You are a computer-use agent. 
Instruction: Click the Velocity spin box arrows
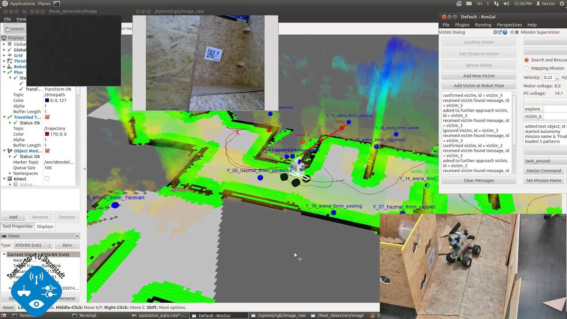[x=557, y=77]
